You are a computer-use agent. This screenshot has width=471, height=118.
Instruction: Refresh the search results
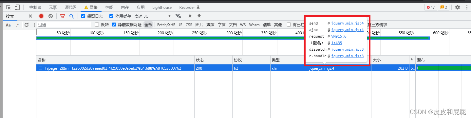[x=27, y=25]
